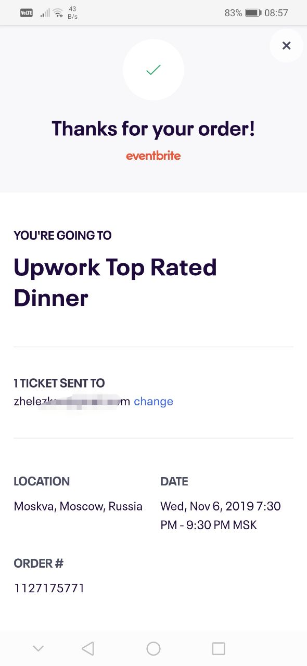Tap the Android home circle button

[x=153, y=648]
